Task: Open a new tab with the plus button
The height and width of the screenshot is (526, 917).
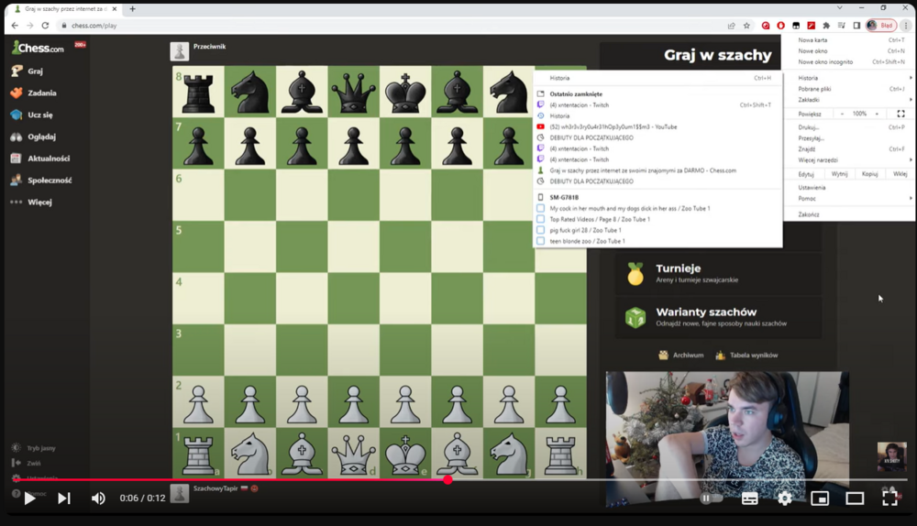Action: (x=133, y=9)
